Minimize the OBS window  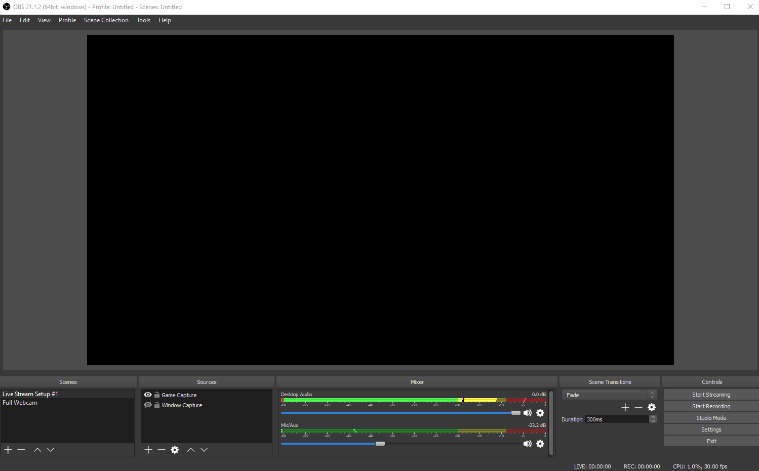point(704,7)
